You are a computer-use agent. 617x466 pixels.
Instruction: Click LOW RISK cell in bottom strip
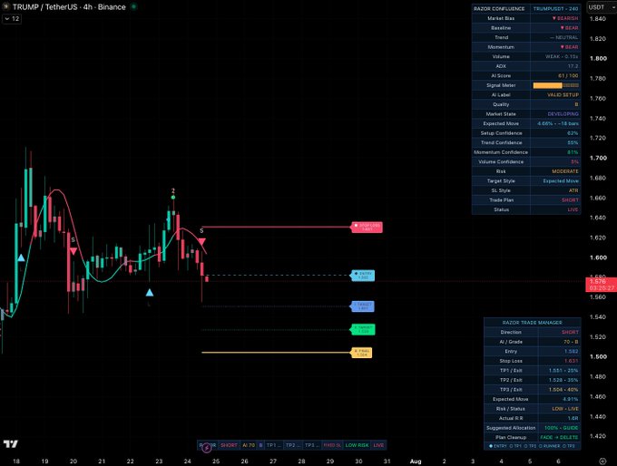pos(357,445)
